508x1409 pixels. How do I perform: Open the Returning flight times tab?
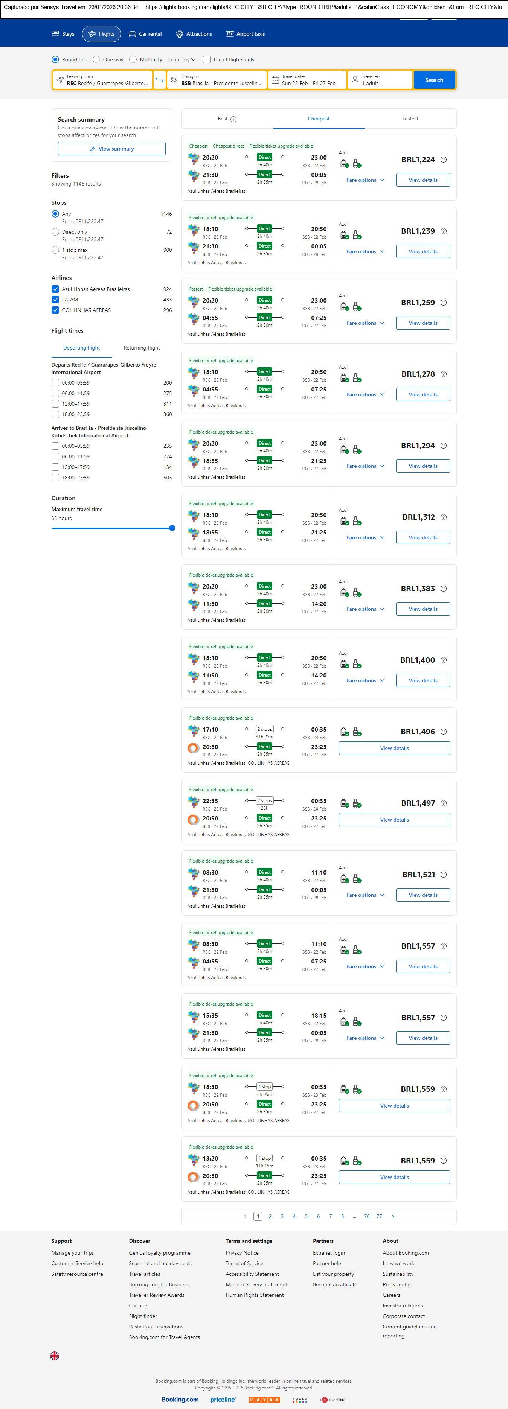142,348
